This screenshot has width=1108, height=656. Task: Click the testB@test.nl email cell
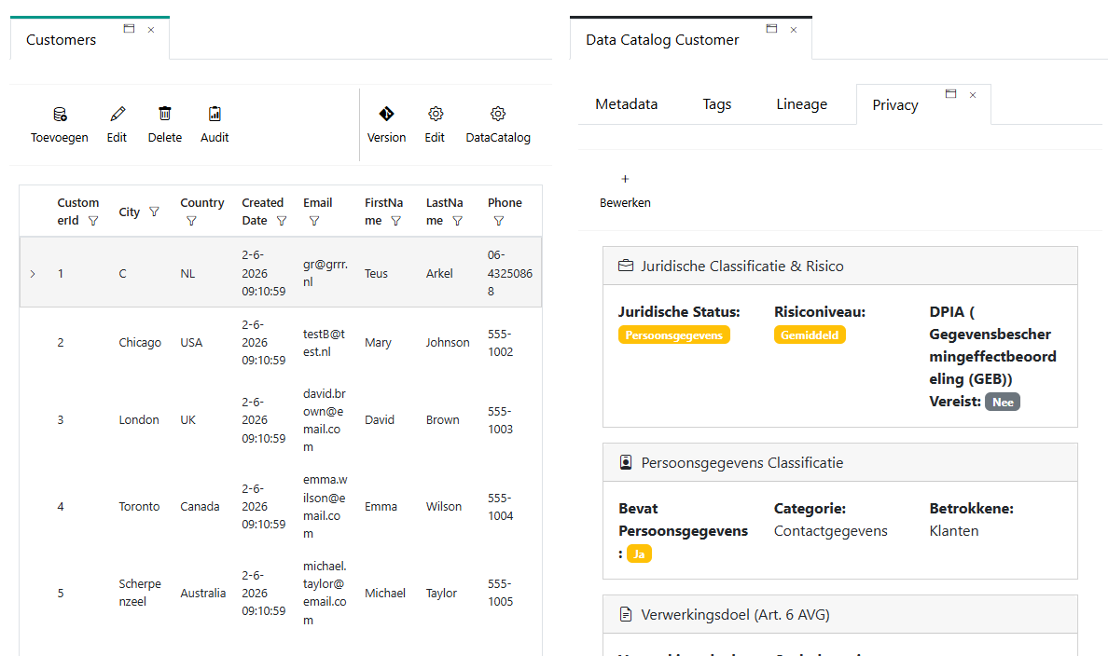(325, 343)
